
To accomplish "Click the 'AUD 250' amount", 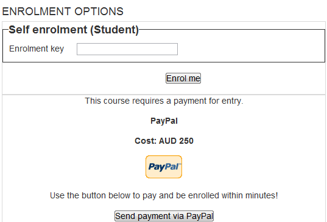I will [x=176, y=141].
